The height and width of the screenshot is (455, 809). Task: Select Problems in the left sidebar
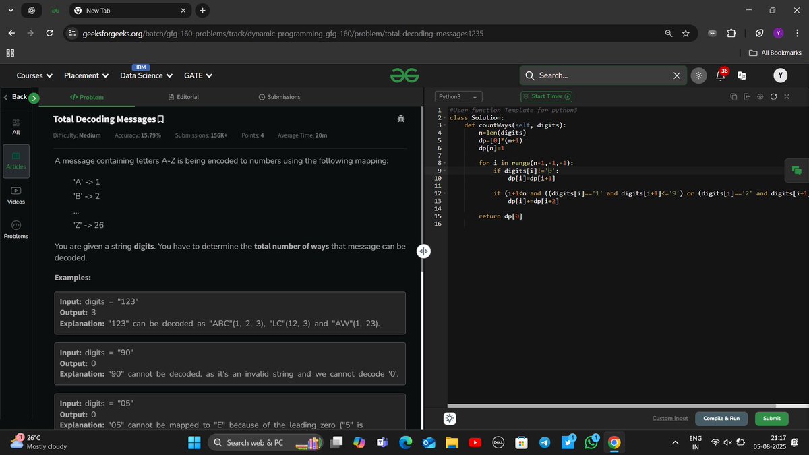click(x=16, y=229)
